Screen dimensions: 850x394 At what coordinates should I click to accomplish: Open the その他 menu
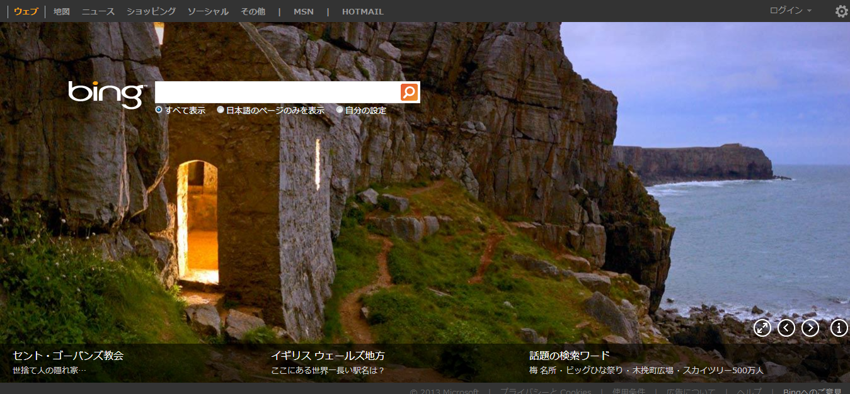pos(253,11)
